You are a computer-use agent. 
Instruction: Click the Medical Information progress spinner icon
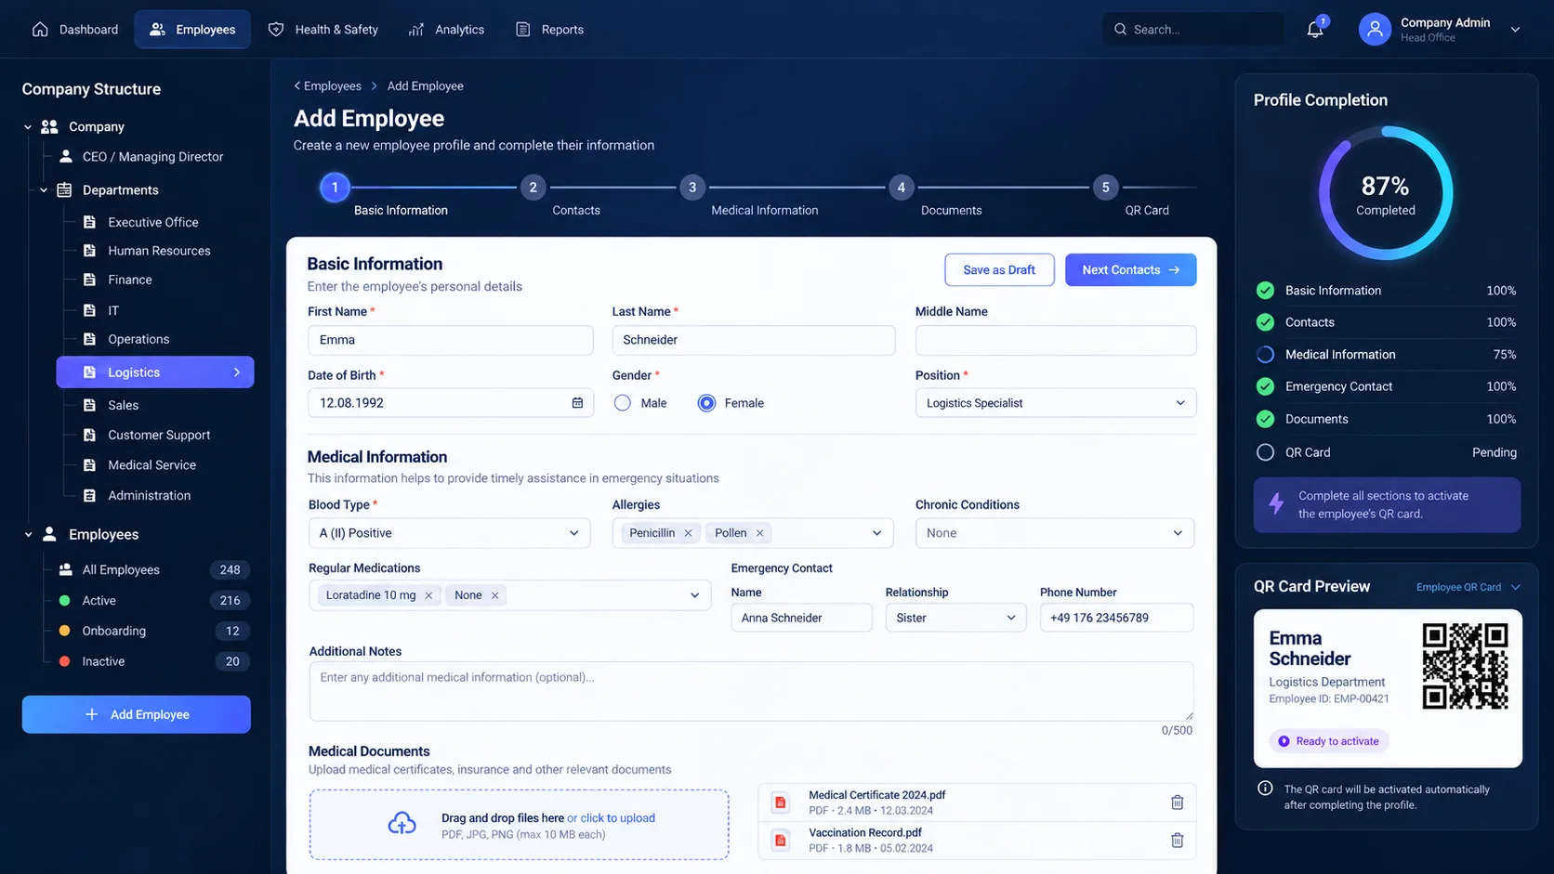pos(1265,355)
